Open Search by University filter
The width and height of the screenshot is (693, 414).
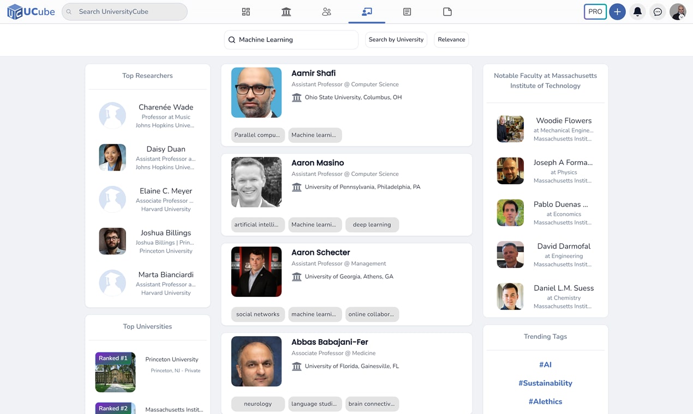[396, 40]
